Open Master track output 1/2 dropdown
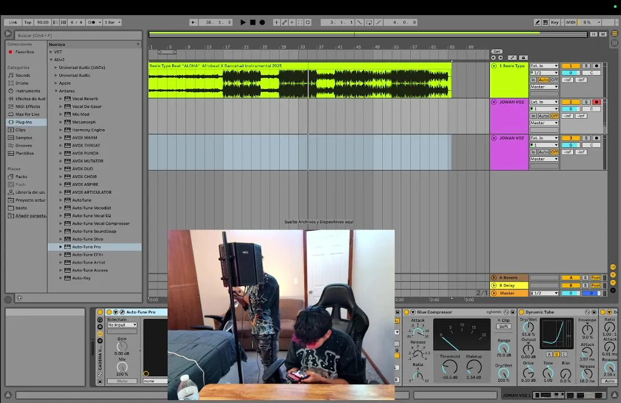 tap(544, 293)
